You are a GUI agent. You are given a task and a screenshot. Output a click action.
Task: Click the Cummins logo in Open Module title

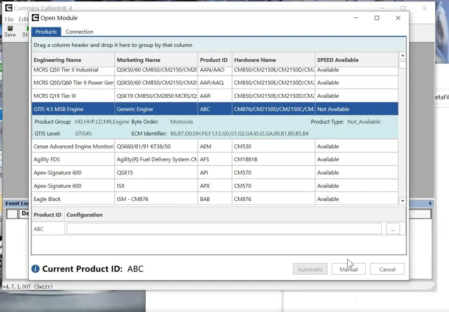(35, 18)
